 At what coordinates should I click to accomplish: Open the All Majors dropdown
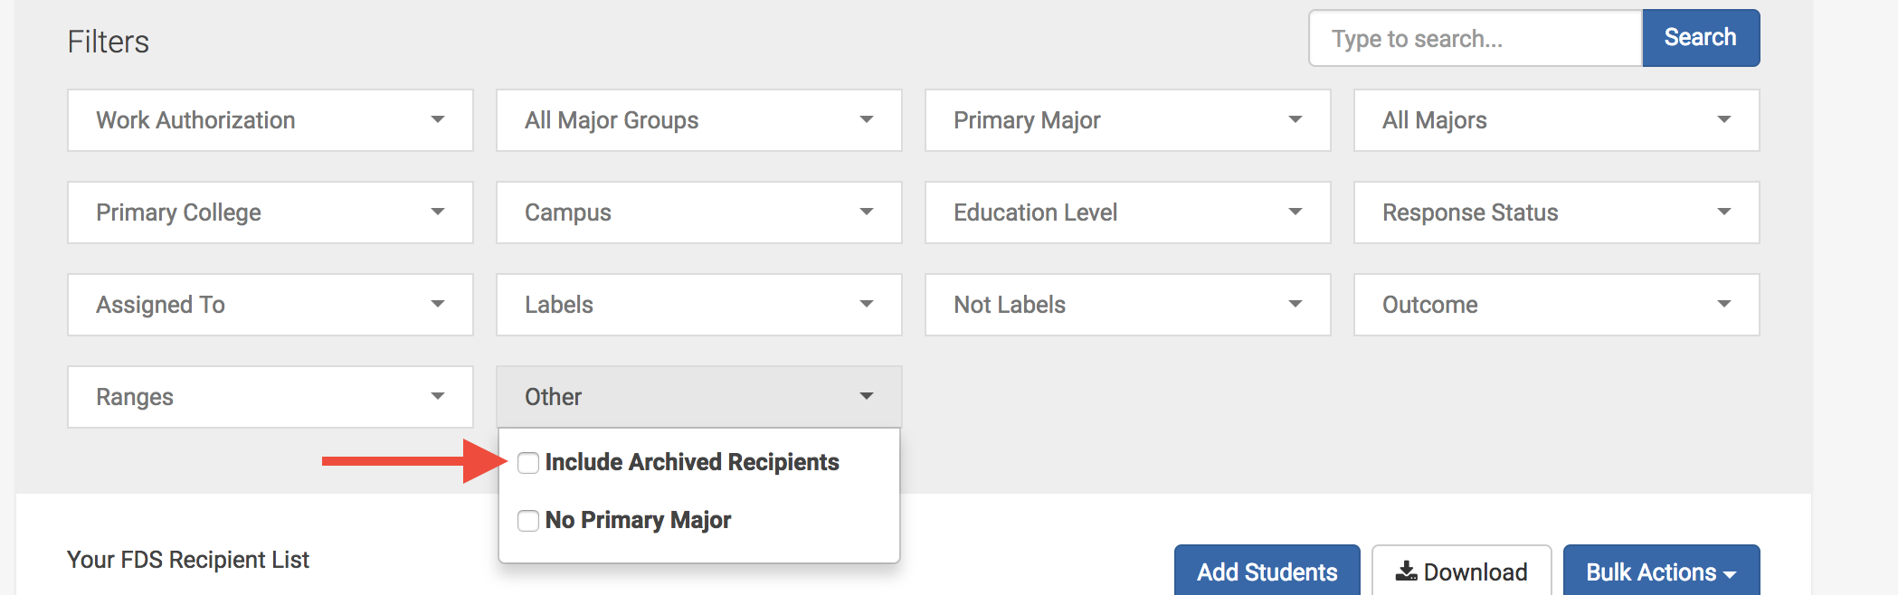(1557, 120)
